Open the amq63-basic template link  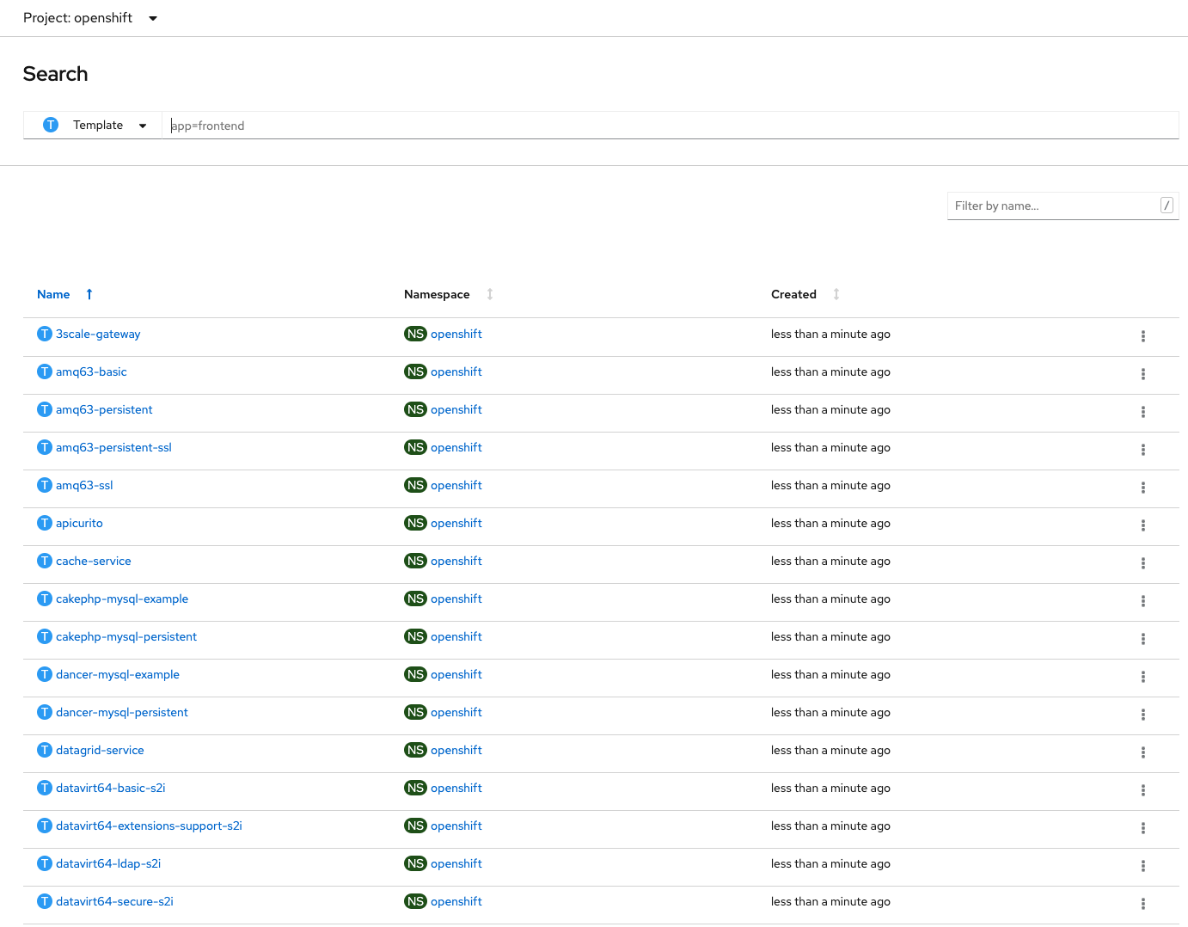click(91, 371)
